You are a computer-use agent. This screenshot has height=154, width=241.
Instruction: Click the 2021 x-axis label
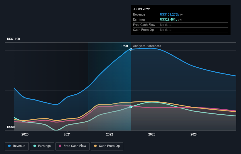67,135
